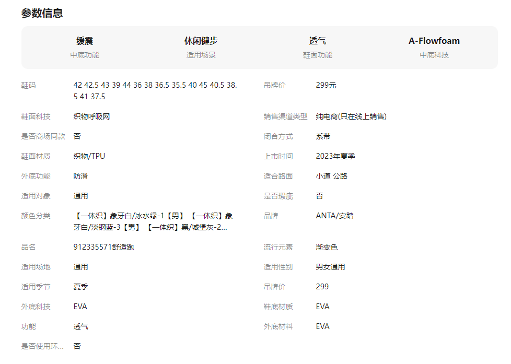Click the 2023年夏季 launch time value
511x364 pixels.
335,156
